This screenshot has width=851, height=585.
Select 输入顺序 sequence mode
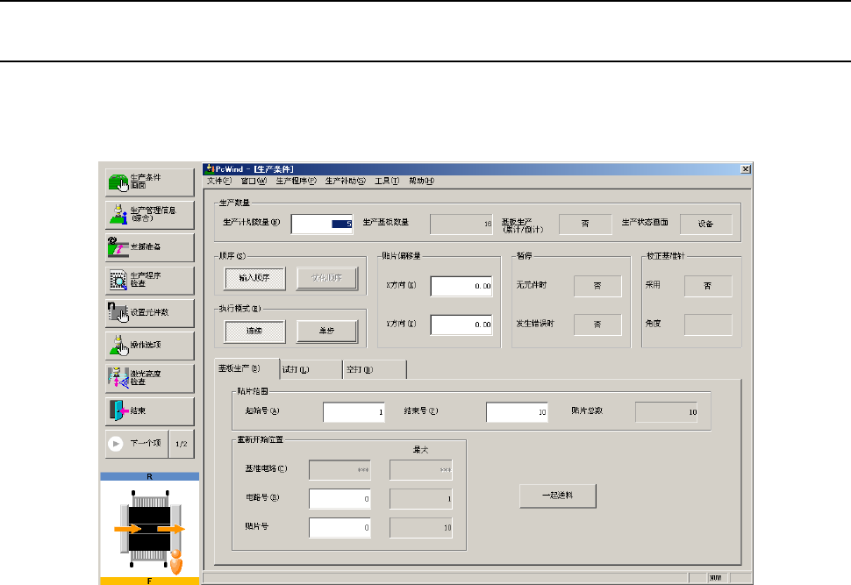(254, 278)
